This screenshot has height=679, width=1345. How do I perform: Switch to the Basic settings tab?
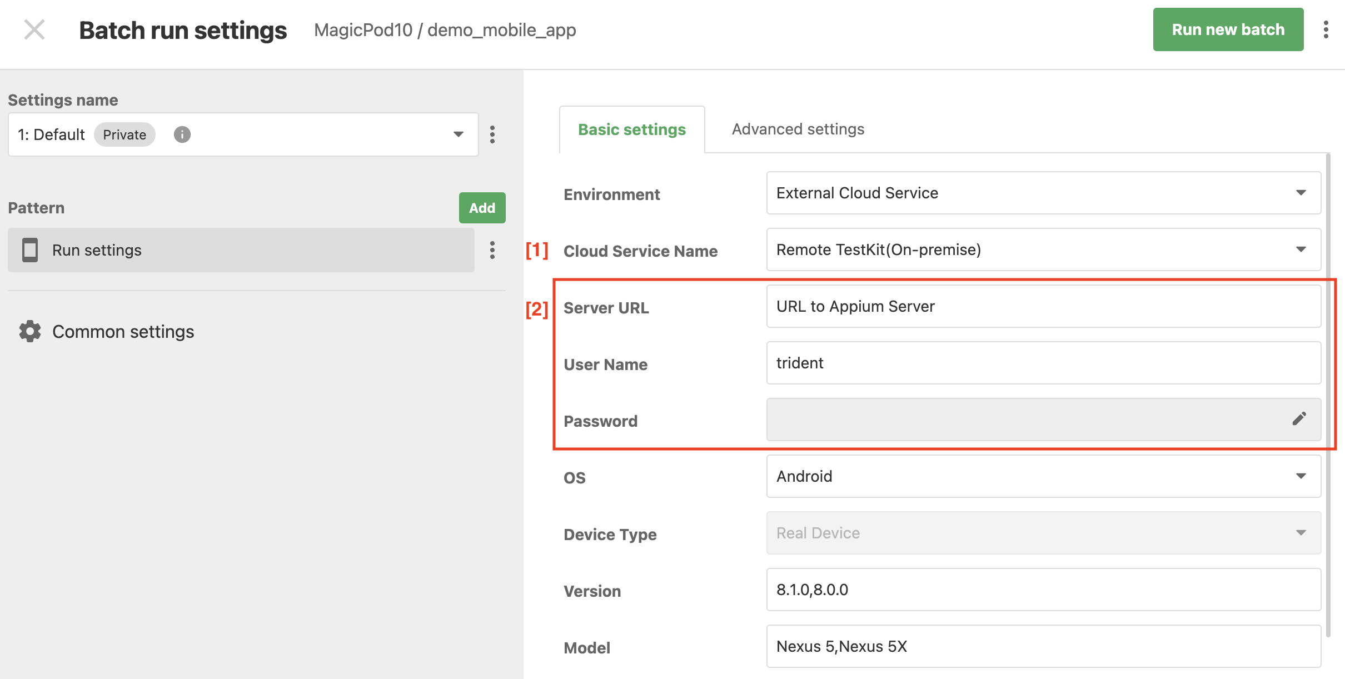(632, 129)
